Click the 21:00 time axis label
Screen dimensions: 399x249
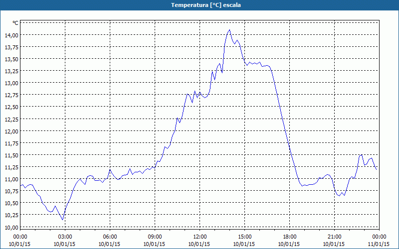point(334,237)
